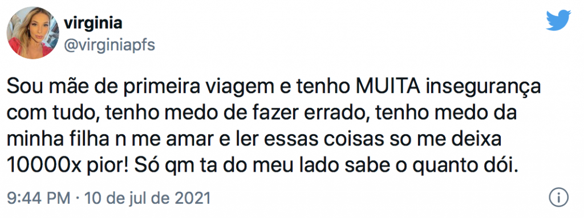Viewport: 584px width, 218px height.
Task: Open virginia's profile picture
Action: coord(33,33)
